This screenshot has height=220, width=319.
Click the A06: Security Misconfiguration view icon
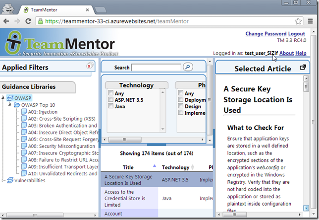click(x=24, y=146)
